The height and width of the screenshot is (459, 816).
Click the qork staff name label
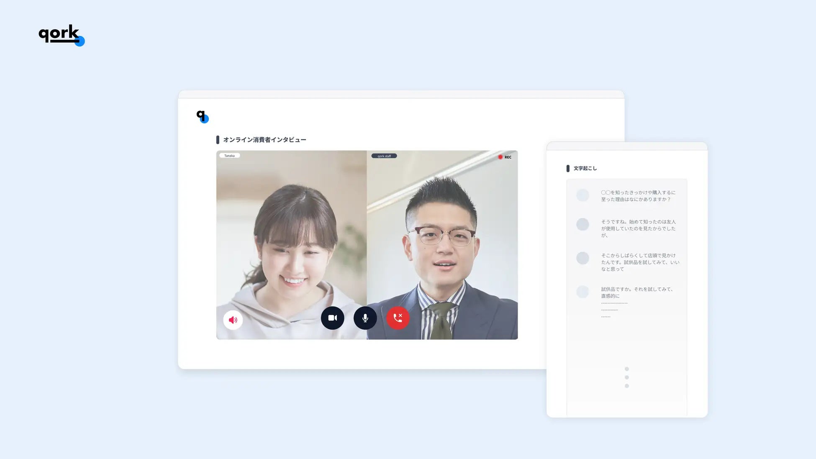(x=384, y=156)
